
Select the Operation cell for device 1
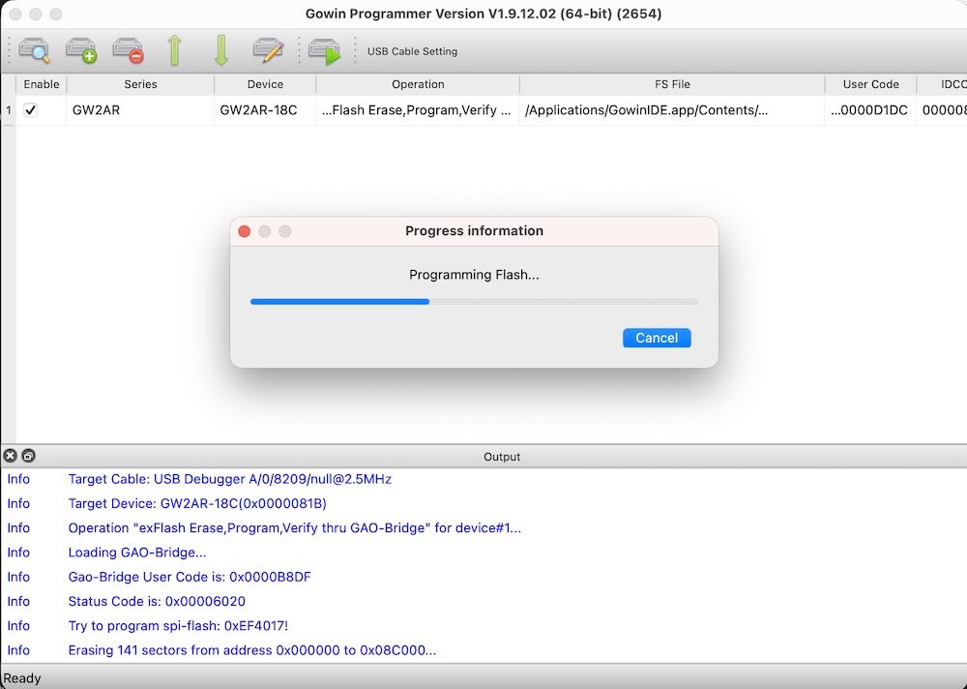418,110
